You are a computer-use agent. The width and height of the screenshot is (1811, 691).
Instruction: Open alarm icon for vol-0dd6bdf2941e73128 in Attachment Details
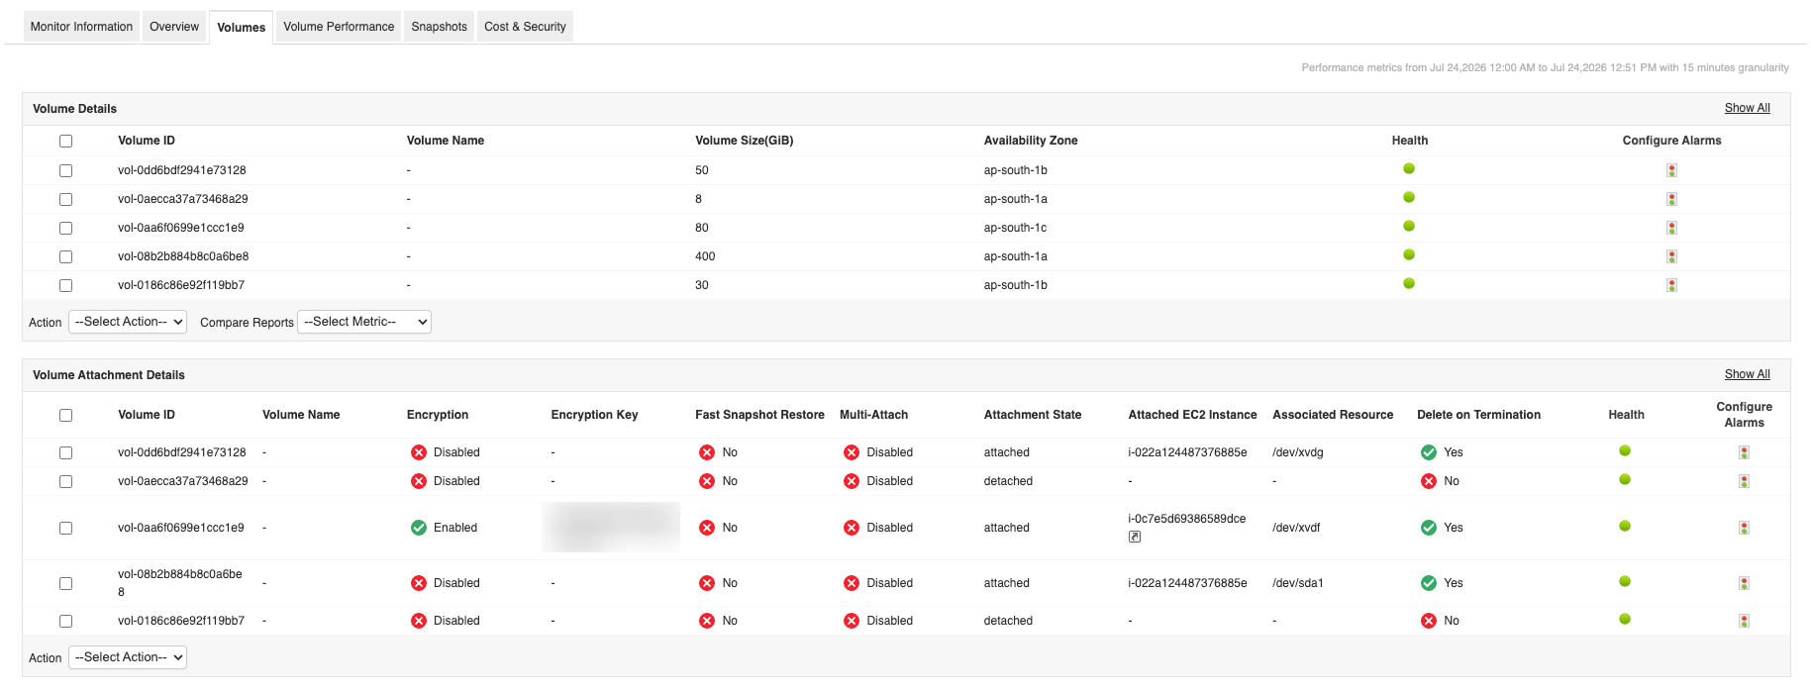[x=1744, y=452]
